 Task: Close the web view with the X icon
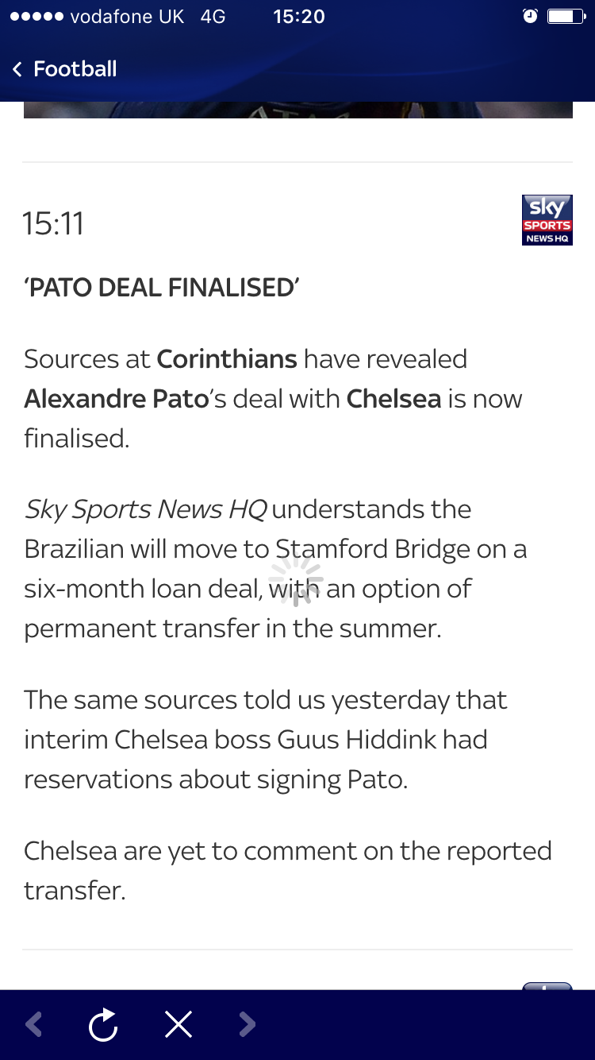coord(178,1024)
